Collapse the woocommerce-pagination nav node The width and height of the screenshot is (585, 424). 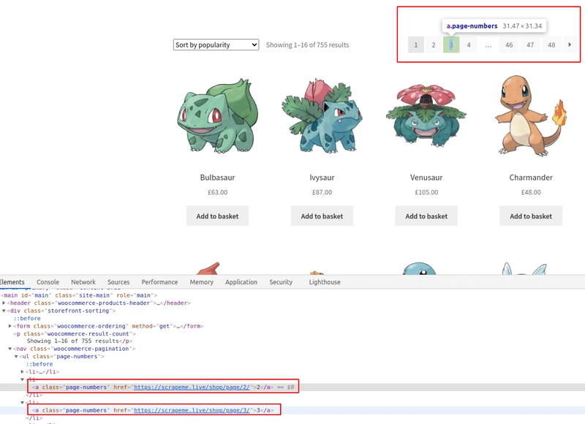click(10, 349)
